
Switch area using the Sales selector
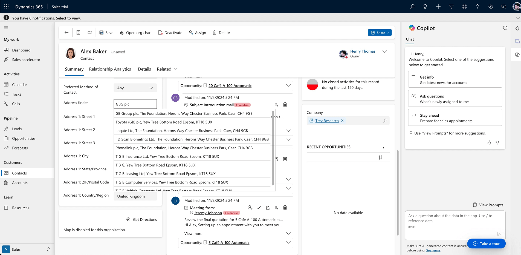[x=27, y=249]
